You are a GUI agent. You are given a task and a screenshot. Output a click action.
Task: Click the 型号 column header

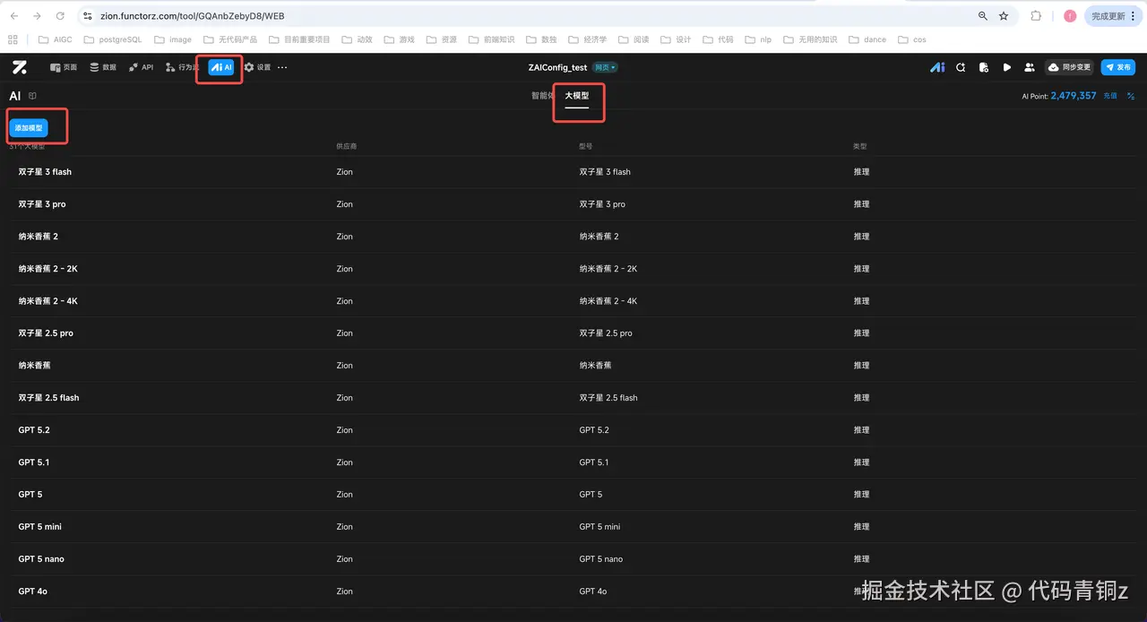[x=586, y=146]
